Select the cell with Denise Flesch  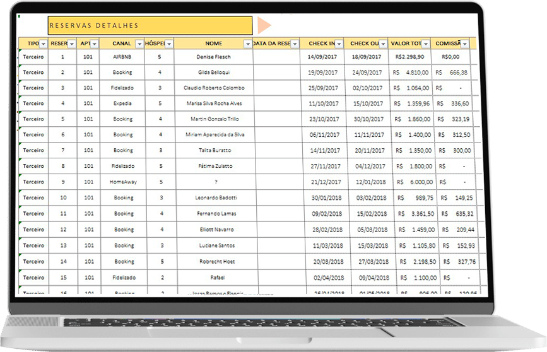(x=214, y=57)
